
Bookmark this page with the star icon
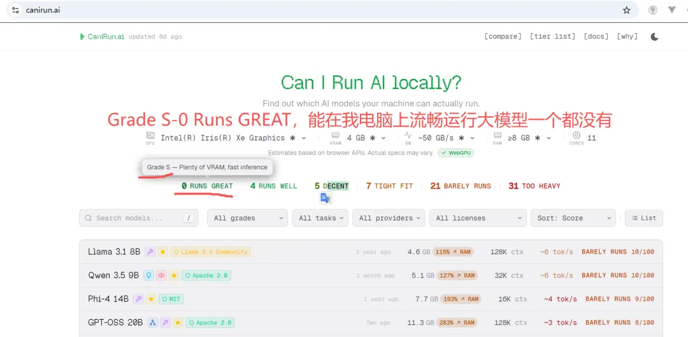(627, 10)
